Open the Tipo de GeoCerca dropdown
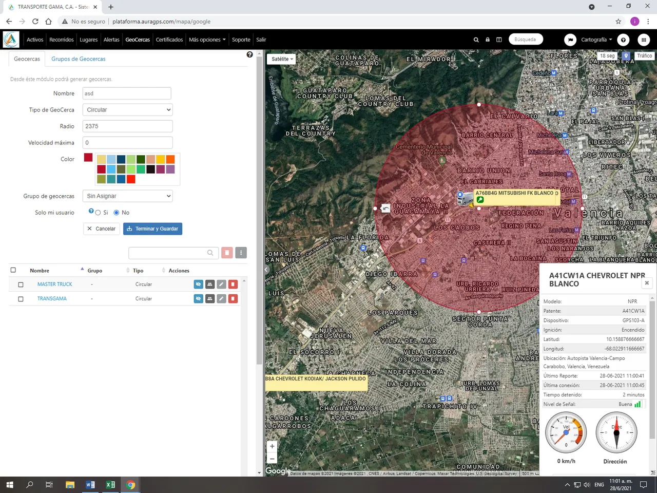 tap(127, 110)
